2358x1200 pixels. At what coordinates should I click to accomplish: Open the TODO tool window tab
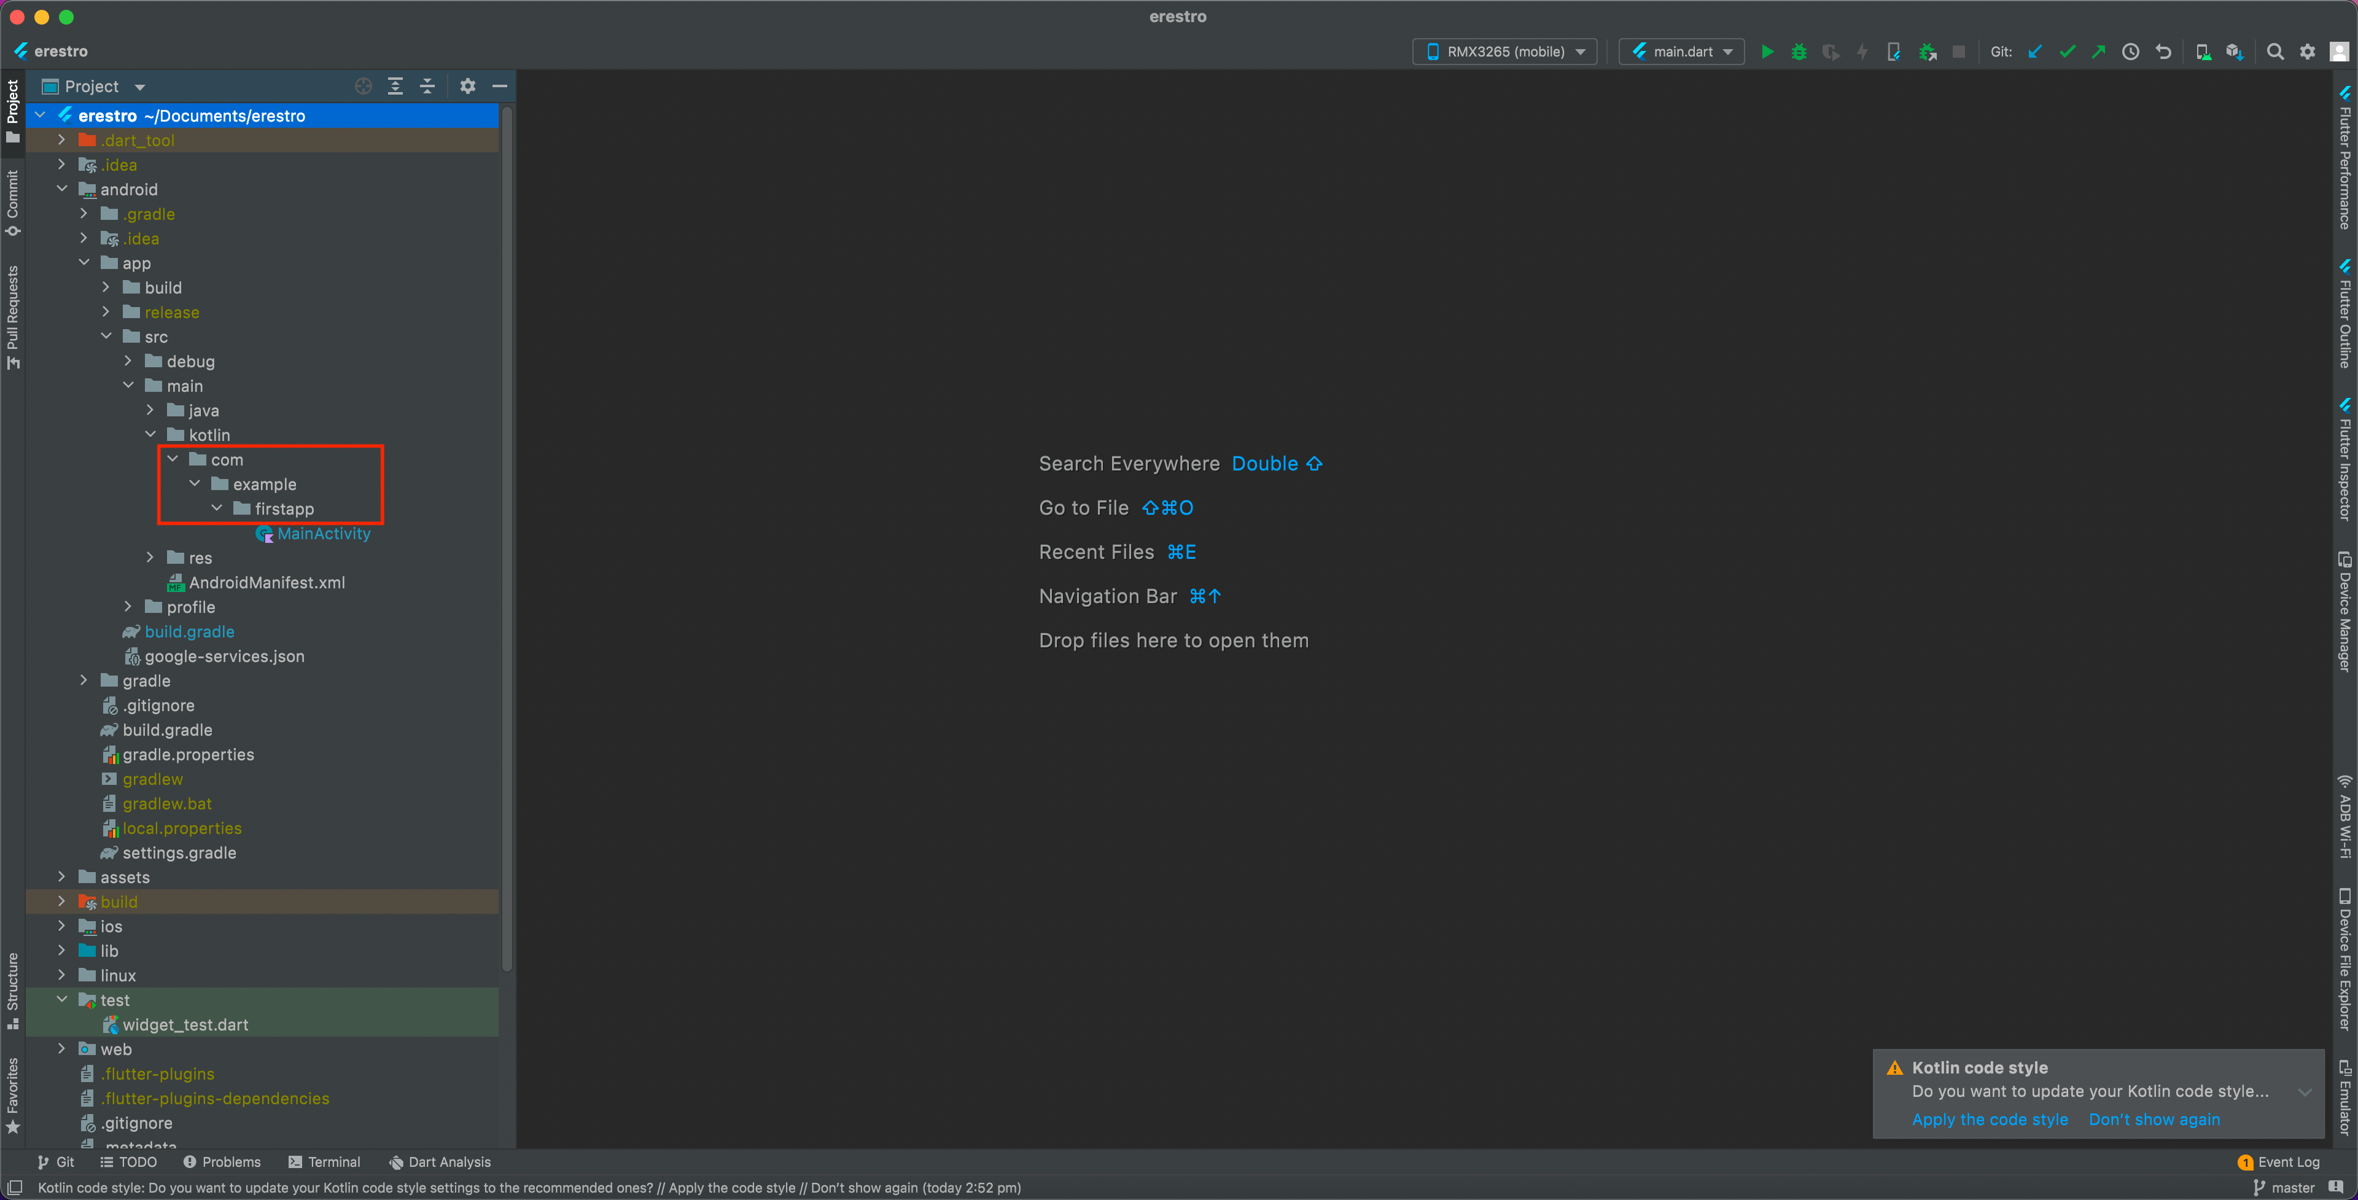pyautogui.click(x=128, y=1161)
